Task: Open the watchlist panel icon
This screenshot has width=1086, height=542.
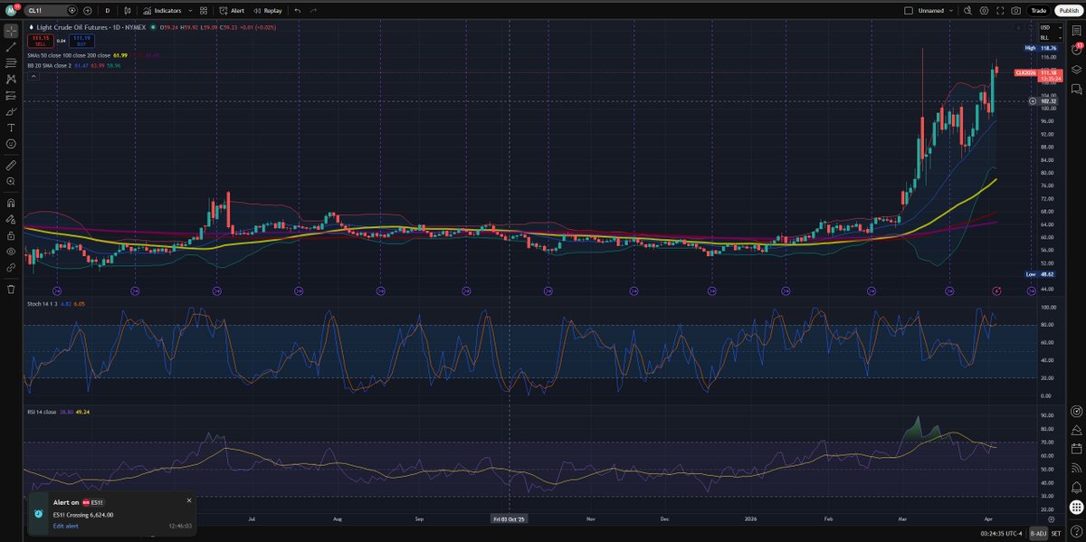Action: click(1076, 31)
